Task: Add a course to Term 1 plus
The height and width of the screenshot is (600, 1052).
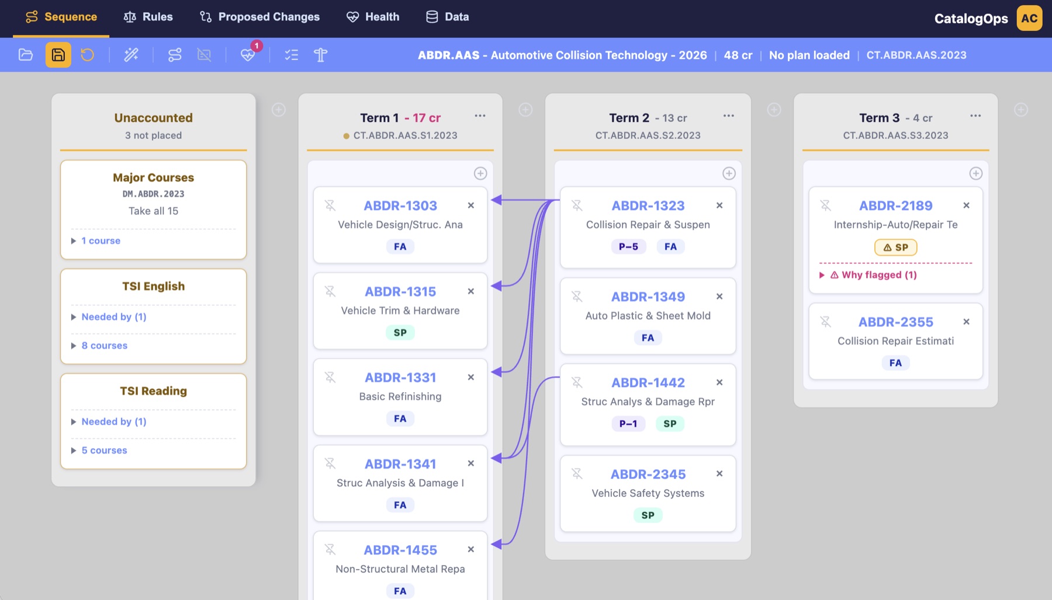Action: pos(480,173)
